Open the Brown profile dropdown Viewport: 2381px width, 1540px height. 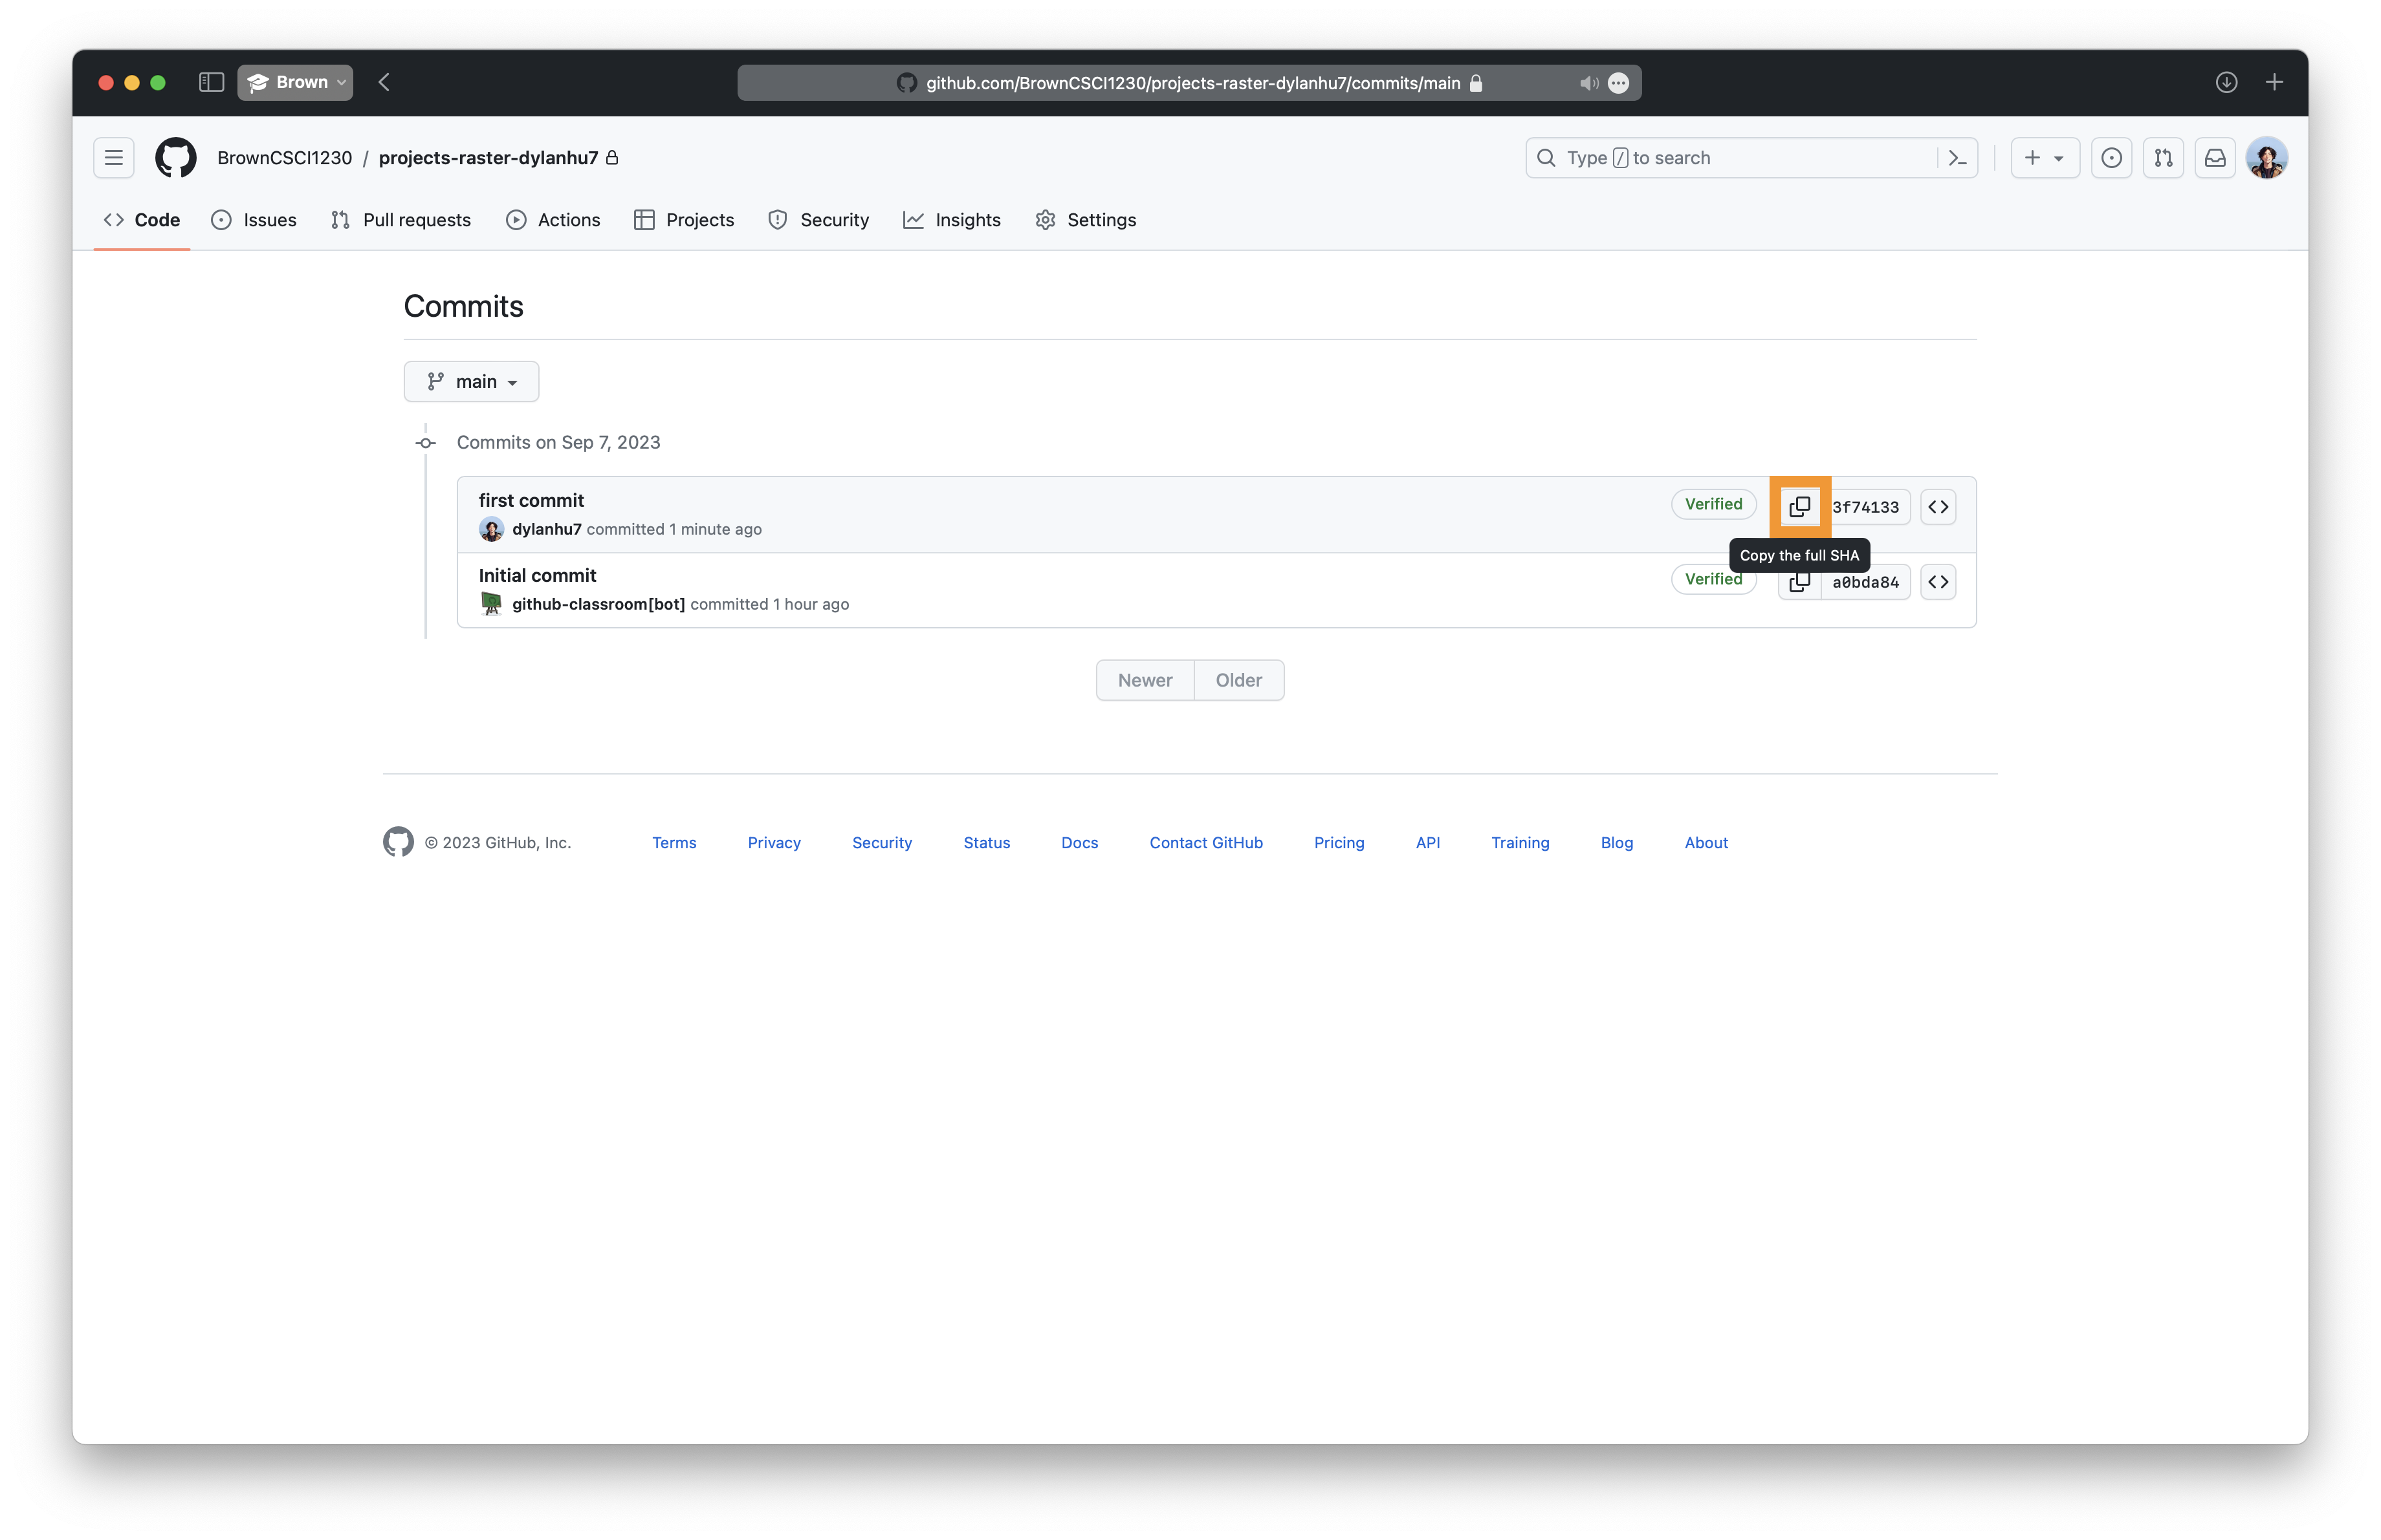click(x=295, y=82)
